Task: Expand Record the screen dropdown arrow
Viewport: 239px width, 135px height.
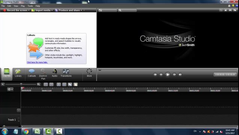Action: point(29,10)
